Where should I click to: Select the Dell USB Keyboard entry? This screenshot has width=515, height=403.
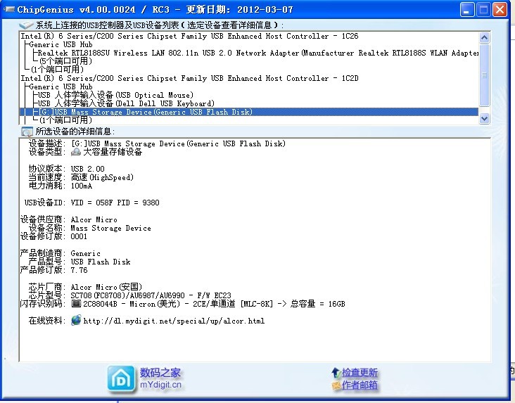coord(126,103)
